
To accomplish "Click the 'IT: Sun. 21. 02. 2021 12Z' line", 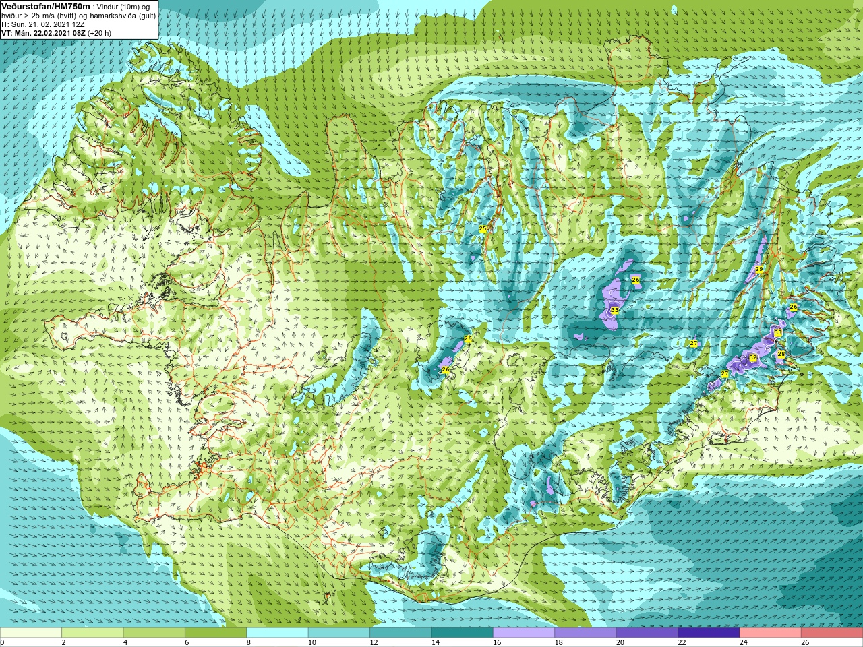I will click(x=43, y=24).
